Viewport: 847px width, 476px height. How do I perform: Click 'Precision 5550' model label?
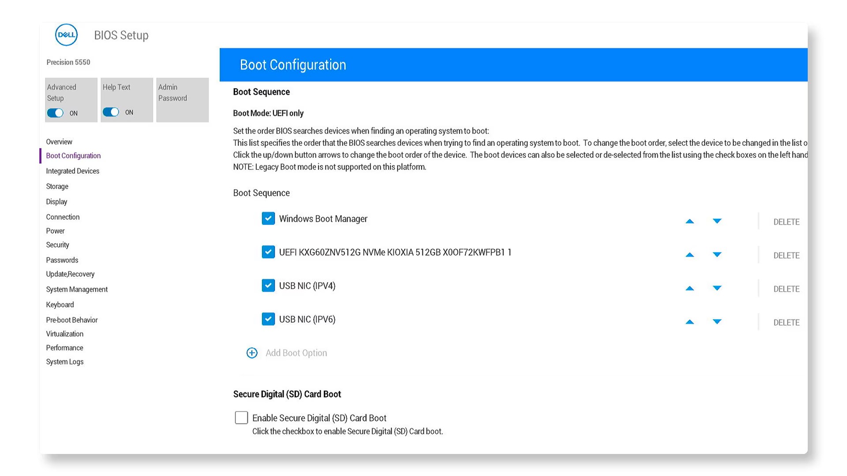pyautogui.click(x=68, y=62)
